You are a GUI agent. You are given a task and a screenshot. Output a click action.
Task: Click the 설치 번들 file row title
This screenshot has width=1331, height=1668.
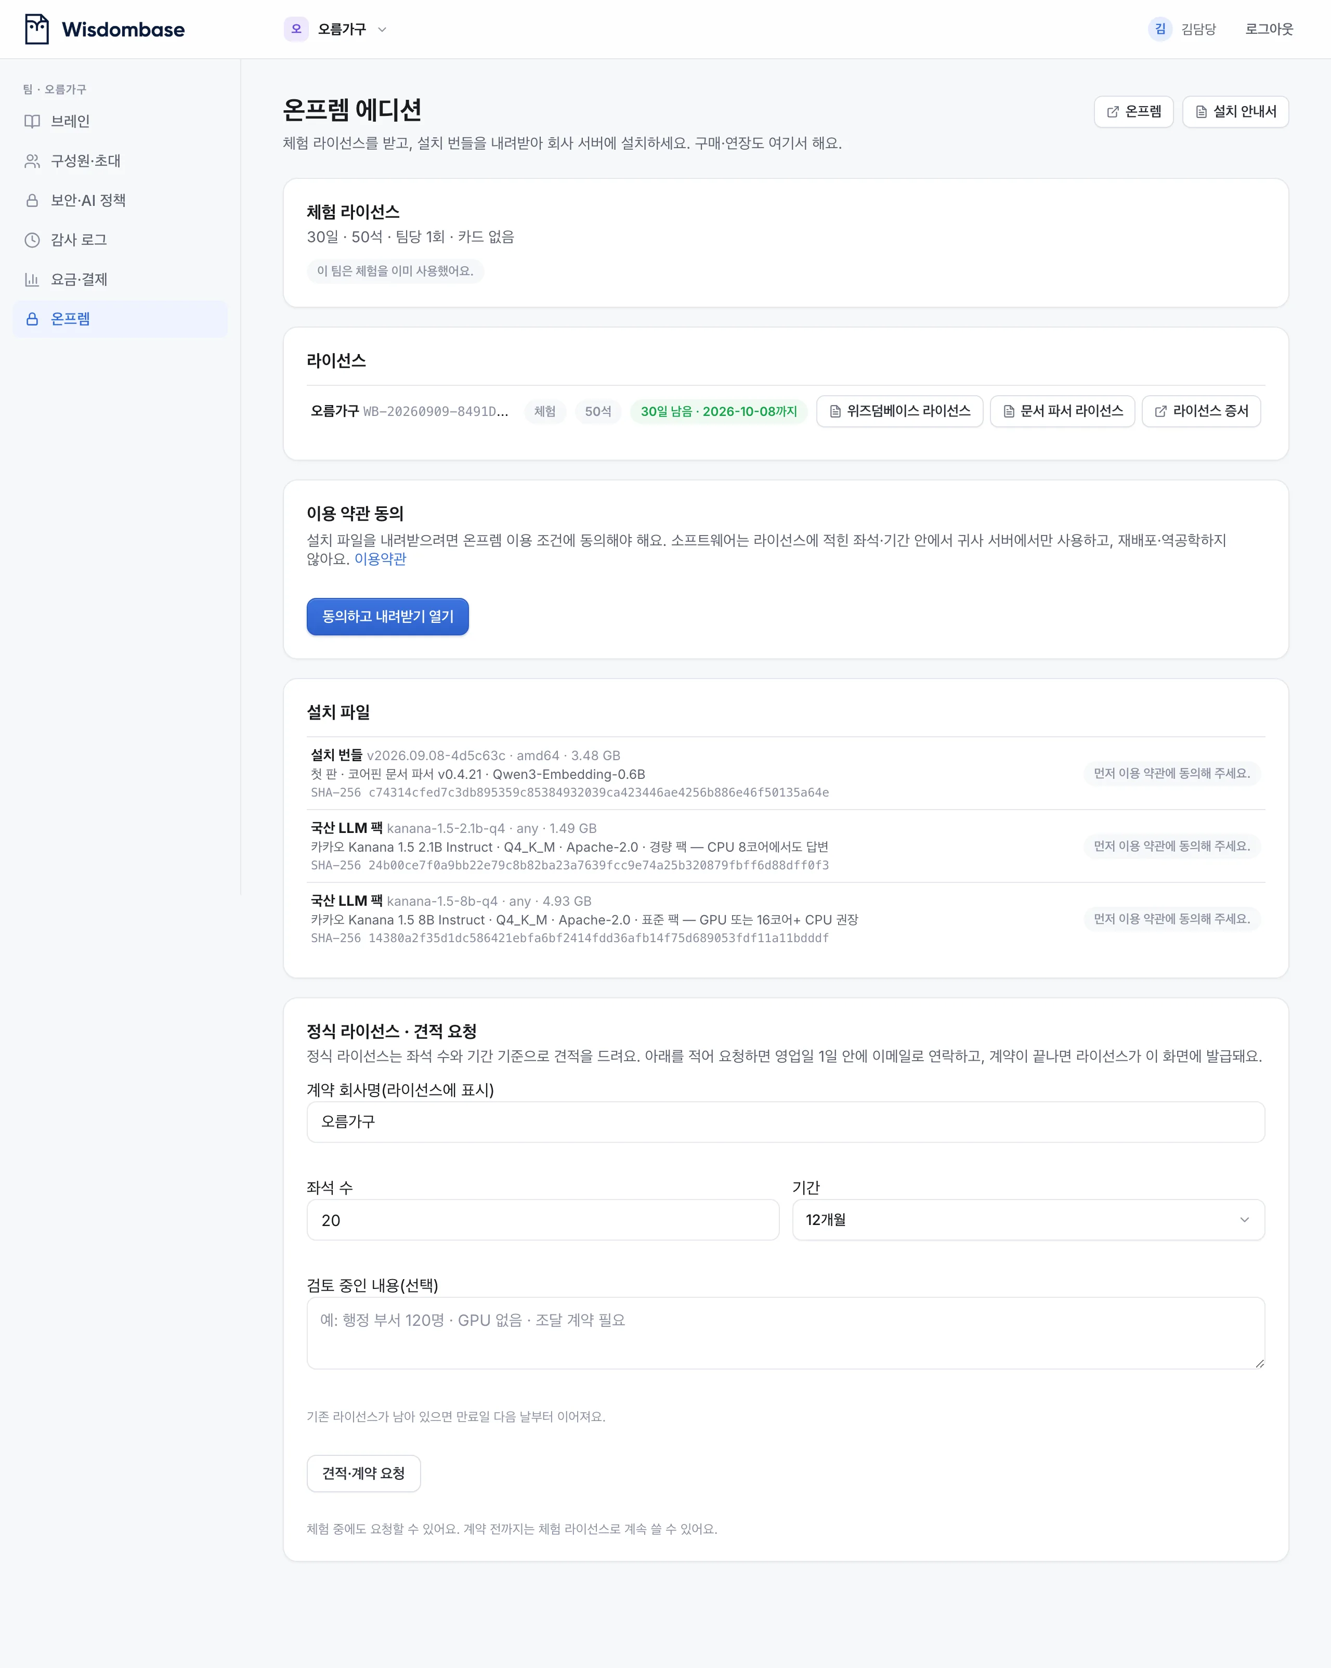pos(336,755)
